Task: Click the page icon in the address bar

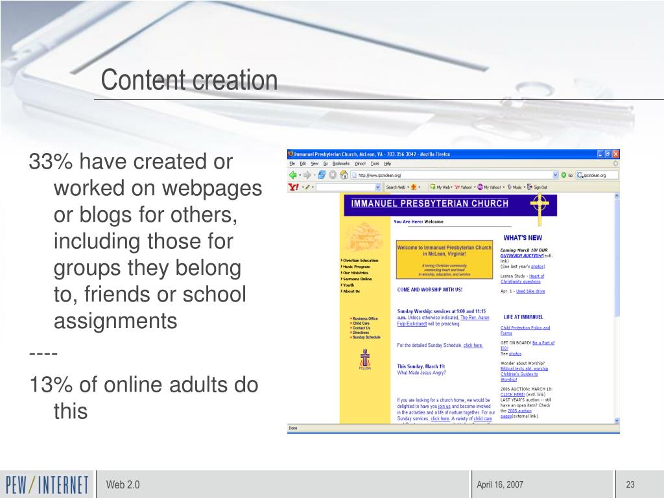Action: coord(353,175)
